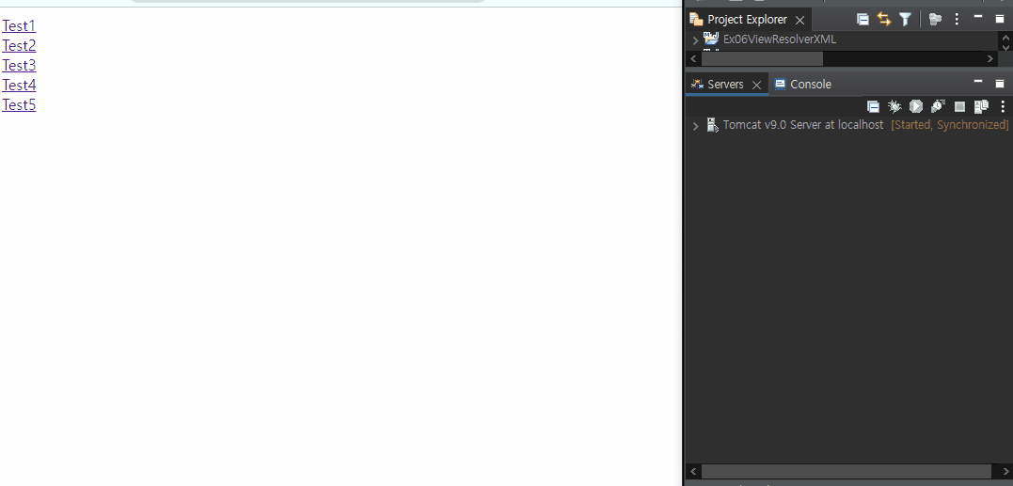Click the Console tab icon

(x=780, y=85)
